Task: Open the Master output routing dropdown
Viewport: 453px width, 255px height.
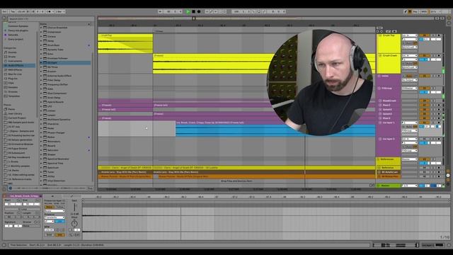Action: (409, 186)
